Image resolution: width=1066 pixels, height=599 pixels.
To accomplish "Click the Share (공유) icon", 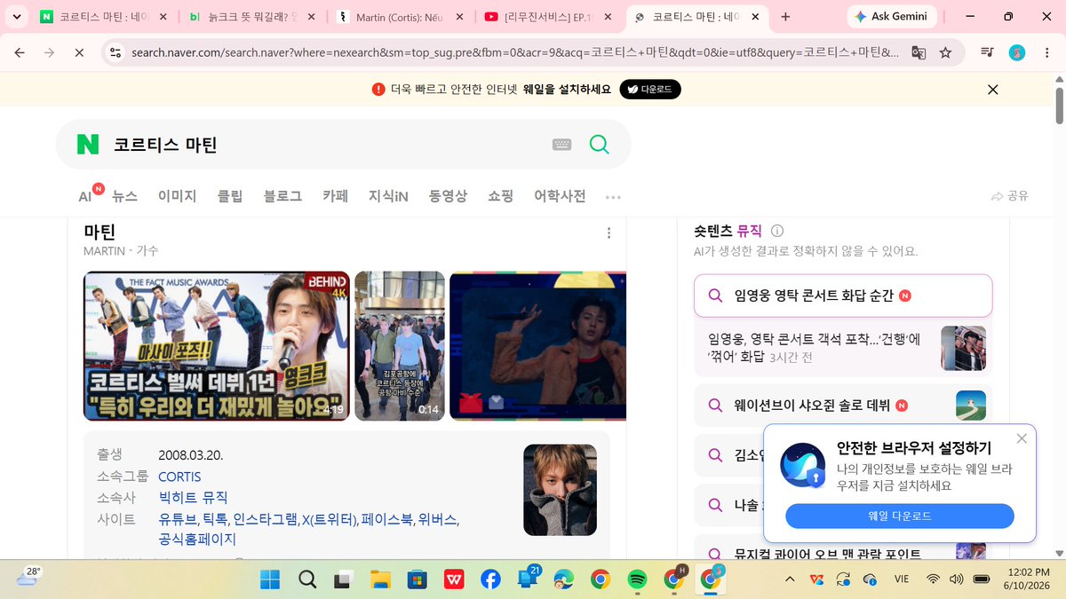I will 1010,196.
